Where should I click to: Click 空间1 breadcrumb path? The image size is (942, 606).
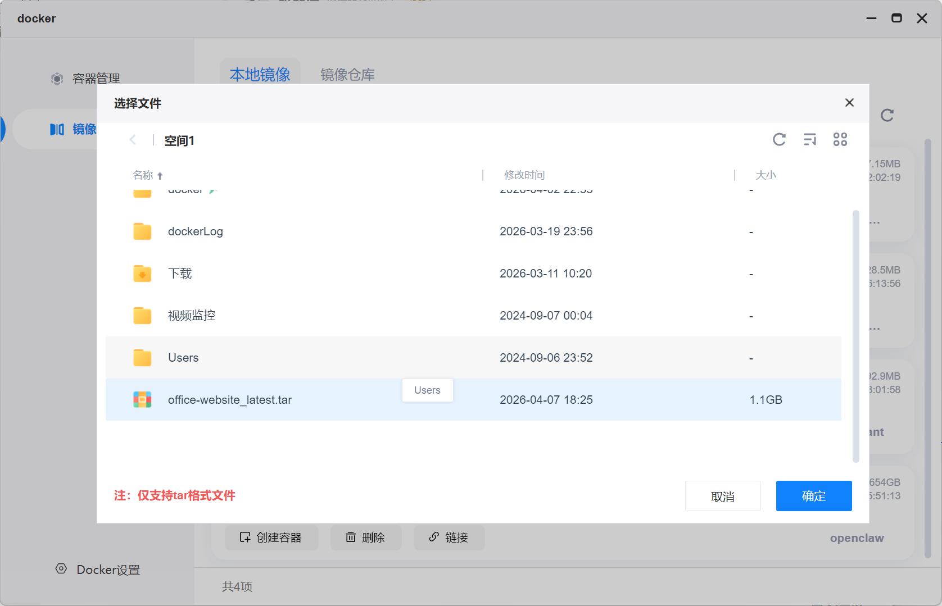(x=179, y=141)
